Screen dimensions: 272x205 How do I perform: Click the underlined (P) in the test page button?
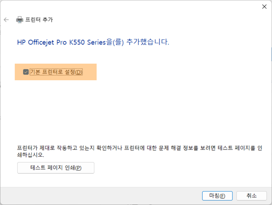pos(78,168)
